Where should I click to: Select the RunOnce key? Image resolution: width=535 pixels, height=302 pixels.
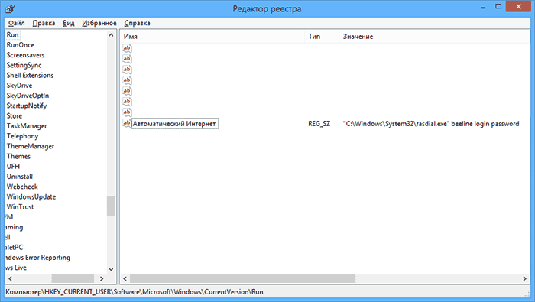click(21, 45)
